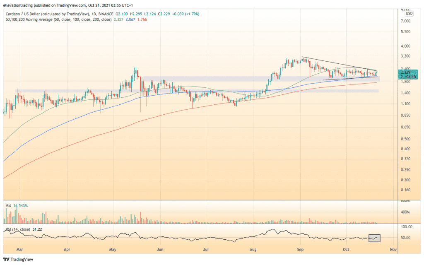The height and width of the screenshot is (265, 424).
Task: Click the open value O2.190 in the header
Action: 122,14
